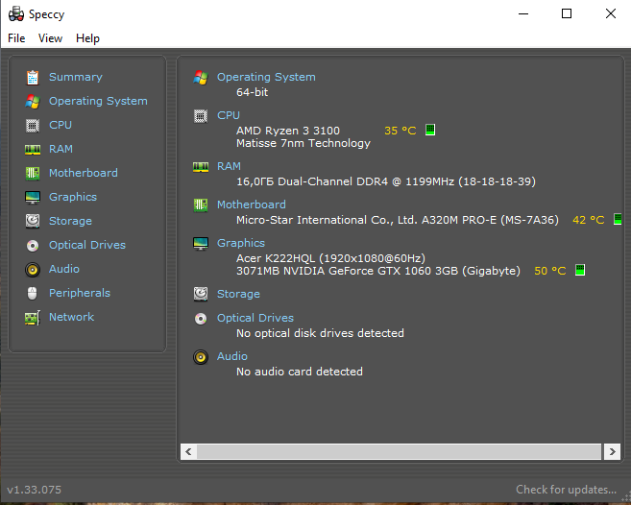Click the Graphics heading link in summary
Image resolution: width=631 pixels, height=505 pixels.
[x=241, y=243]
